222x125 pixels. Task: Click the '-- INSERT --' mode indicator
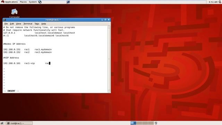coord(11,91)
